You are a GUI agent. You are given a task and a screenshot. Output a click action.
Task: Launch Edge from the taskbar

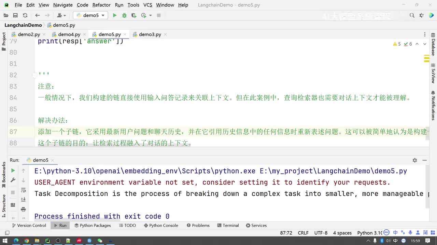coord(16,241)
